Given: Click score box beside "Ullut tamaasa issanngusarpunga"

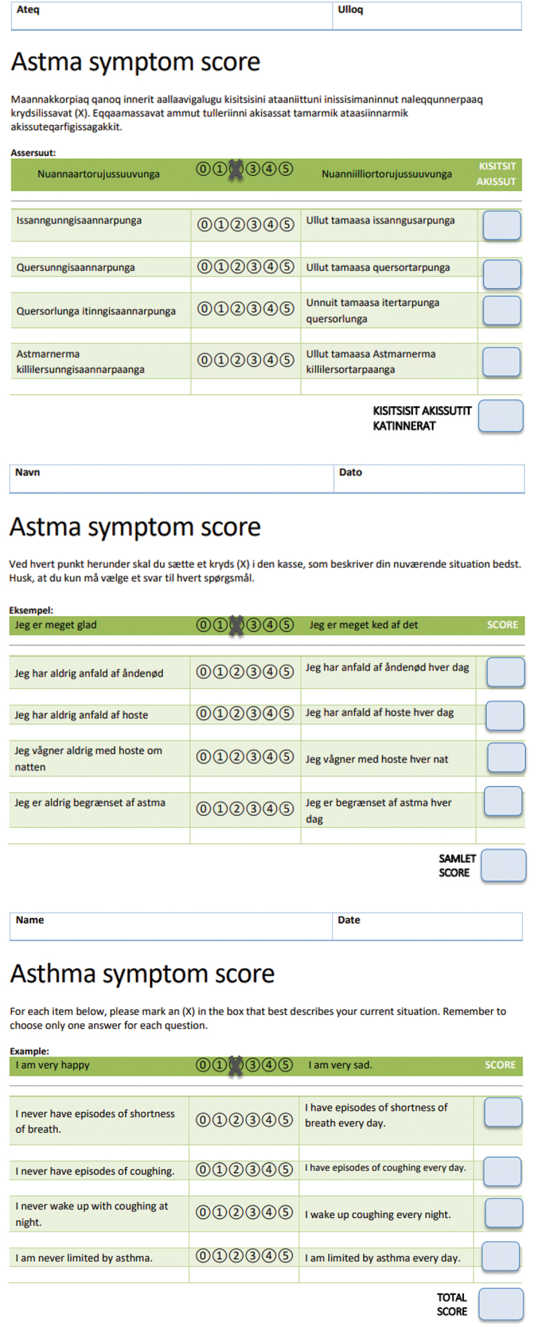Looking at the screenshot, I should [502, 225].
